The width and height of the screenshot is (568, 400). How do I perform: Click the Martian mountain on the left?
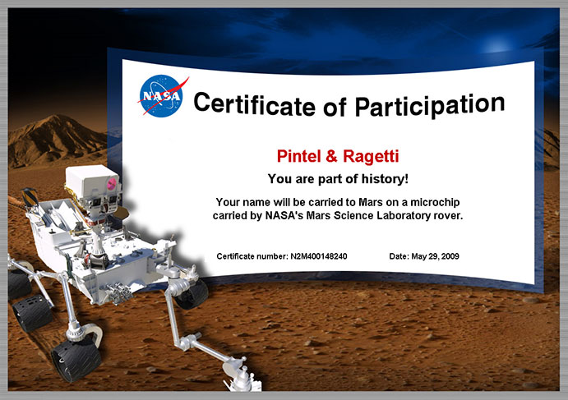coord(49,136)
